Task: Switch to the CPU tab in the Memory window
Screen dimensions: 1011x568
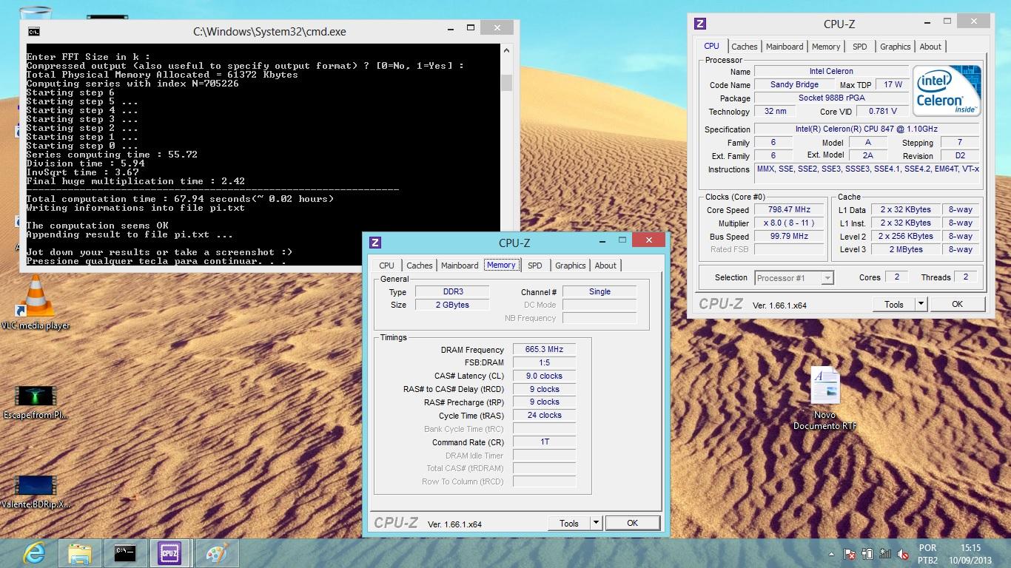Action: click(x=387, y=266)
